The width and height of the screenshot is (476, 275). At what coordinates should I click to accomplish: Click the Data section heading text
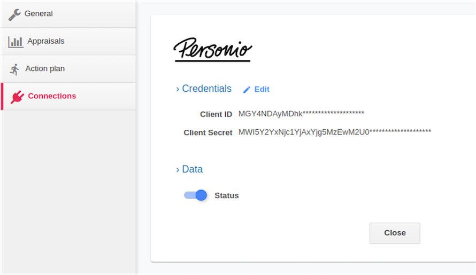(x=192, y=169)
